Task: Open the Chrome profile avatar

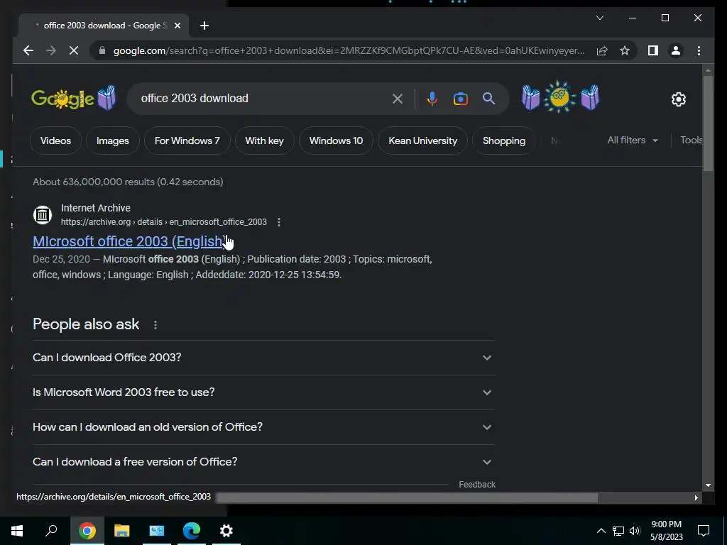Action: pos(676,50)
